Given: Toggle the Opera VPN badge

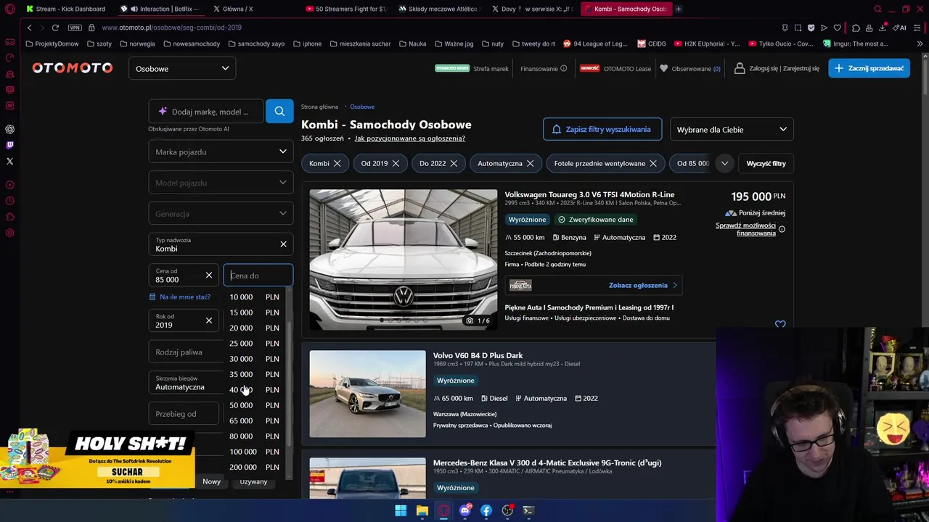Looking at the screenshot, I should (x=75, y=28).
